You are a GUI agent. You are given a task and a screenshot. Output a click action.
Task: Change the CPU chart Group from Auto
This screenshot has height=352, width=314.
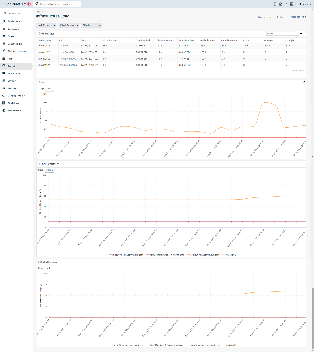(x=49, y=89)
